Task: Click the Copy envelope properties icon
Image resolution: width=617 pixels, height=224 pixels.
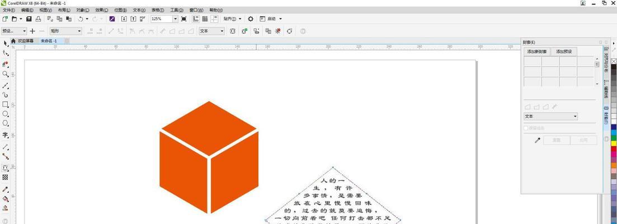Action: 269,31
